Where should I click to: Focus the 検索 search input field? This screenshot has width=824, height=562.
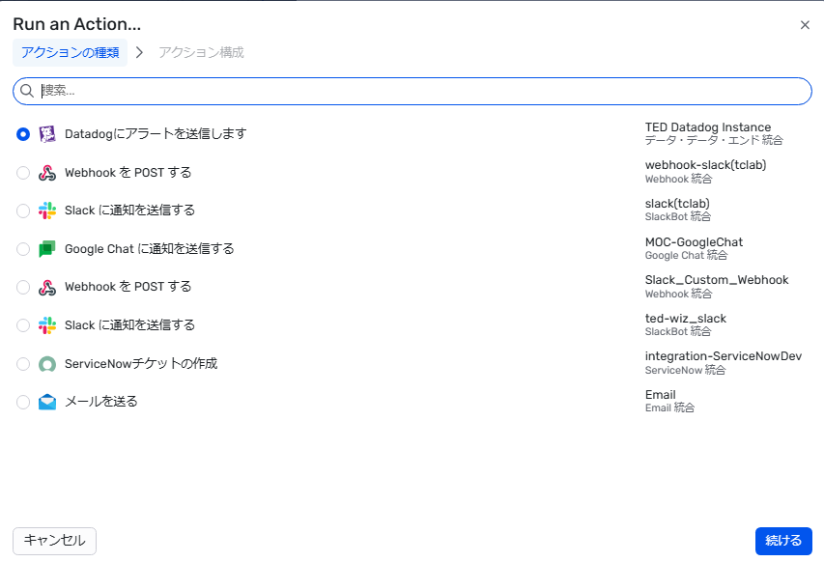coord(415,91)
